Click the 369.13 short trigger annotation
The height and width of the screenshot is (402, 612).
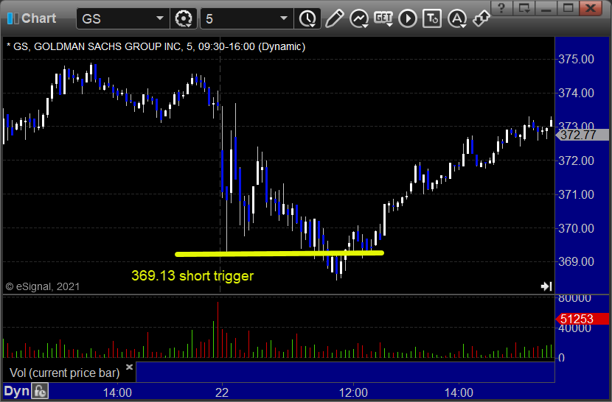[x=192, y=276]
